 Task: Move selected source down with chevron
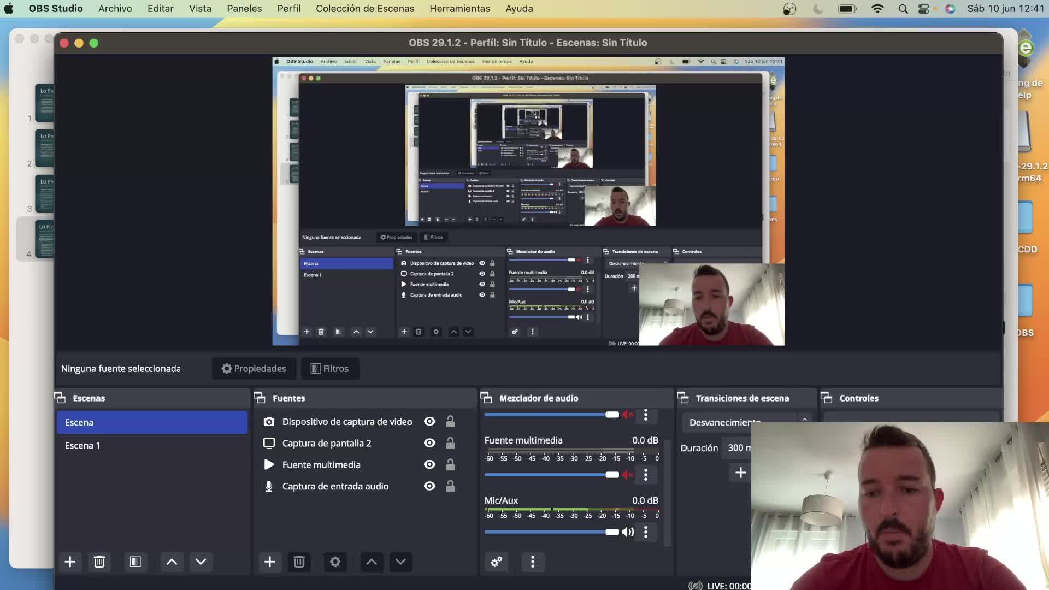[400, 562]
